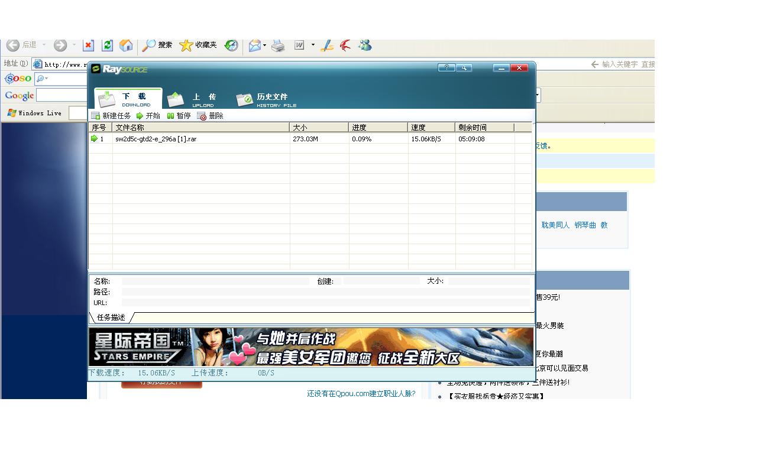Delete the task using 删除 button

tap(211, 116)
